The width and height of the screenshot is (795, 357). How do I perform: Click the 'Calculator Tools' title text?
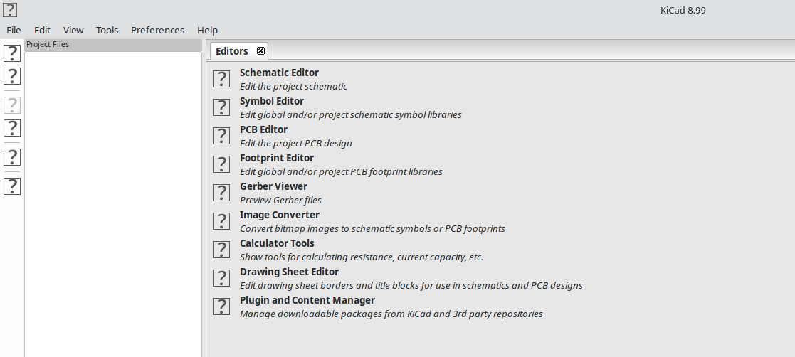point(277,243)
